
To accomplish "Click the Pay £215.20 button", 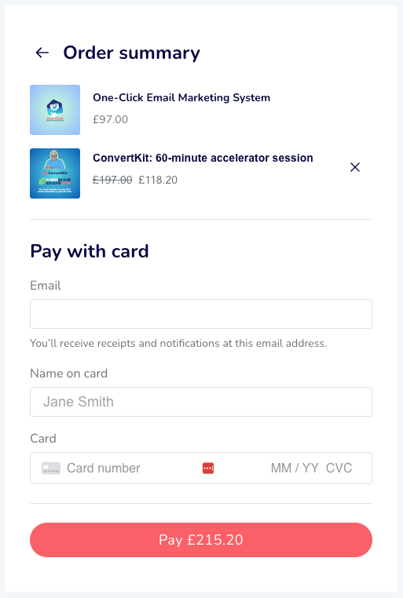I will (201, 540).
